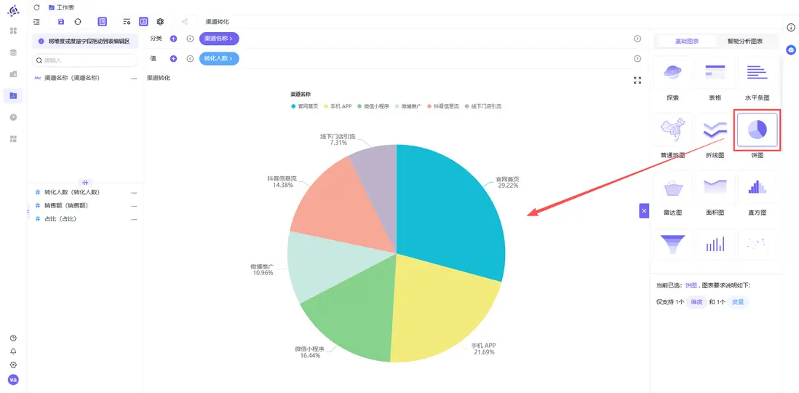Select the worksheet folder icon in left rail
799x393 pixels.
[13, 95]
